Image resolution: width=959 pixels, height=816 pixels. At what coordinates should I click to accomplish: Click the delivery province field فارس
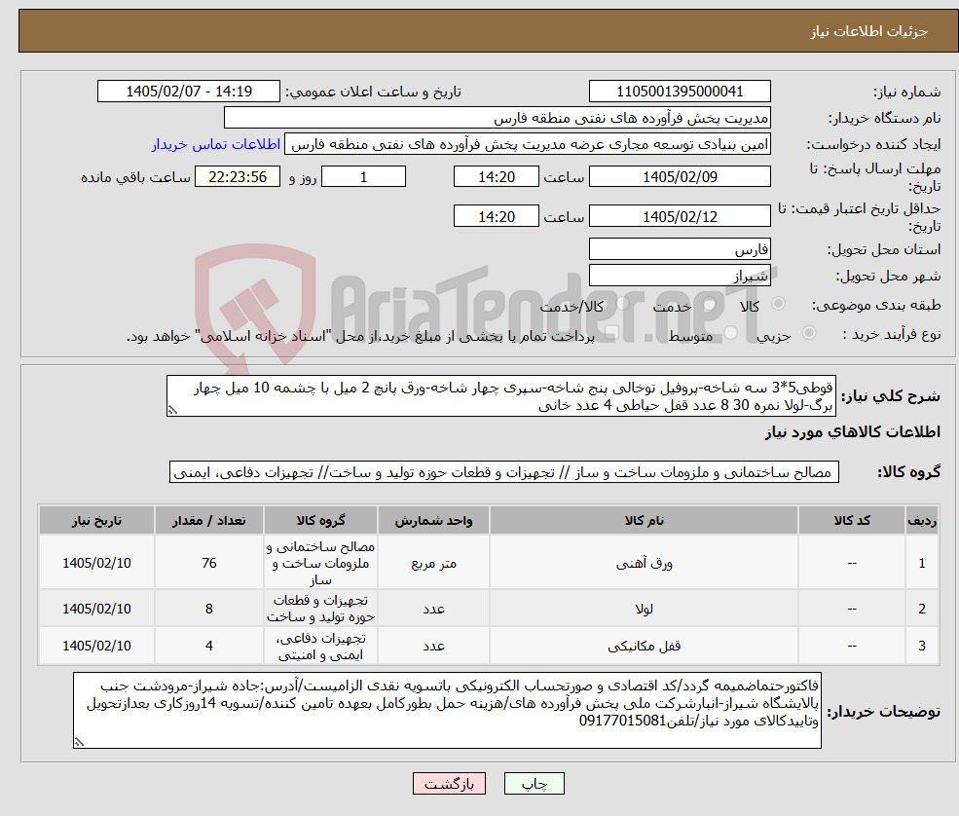[680, 249]
